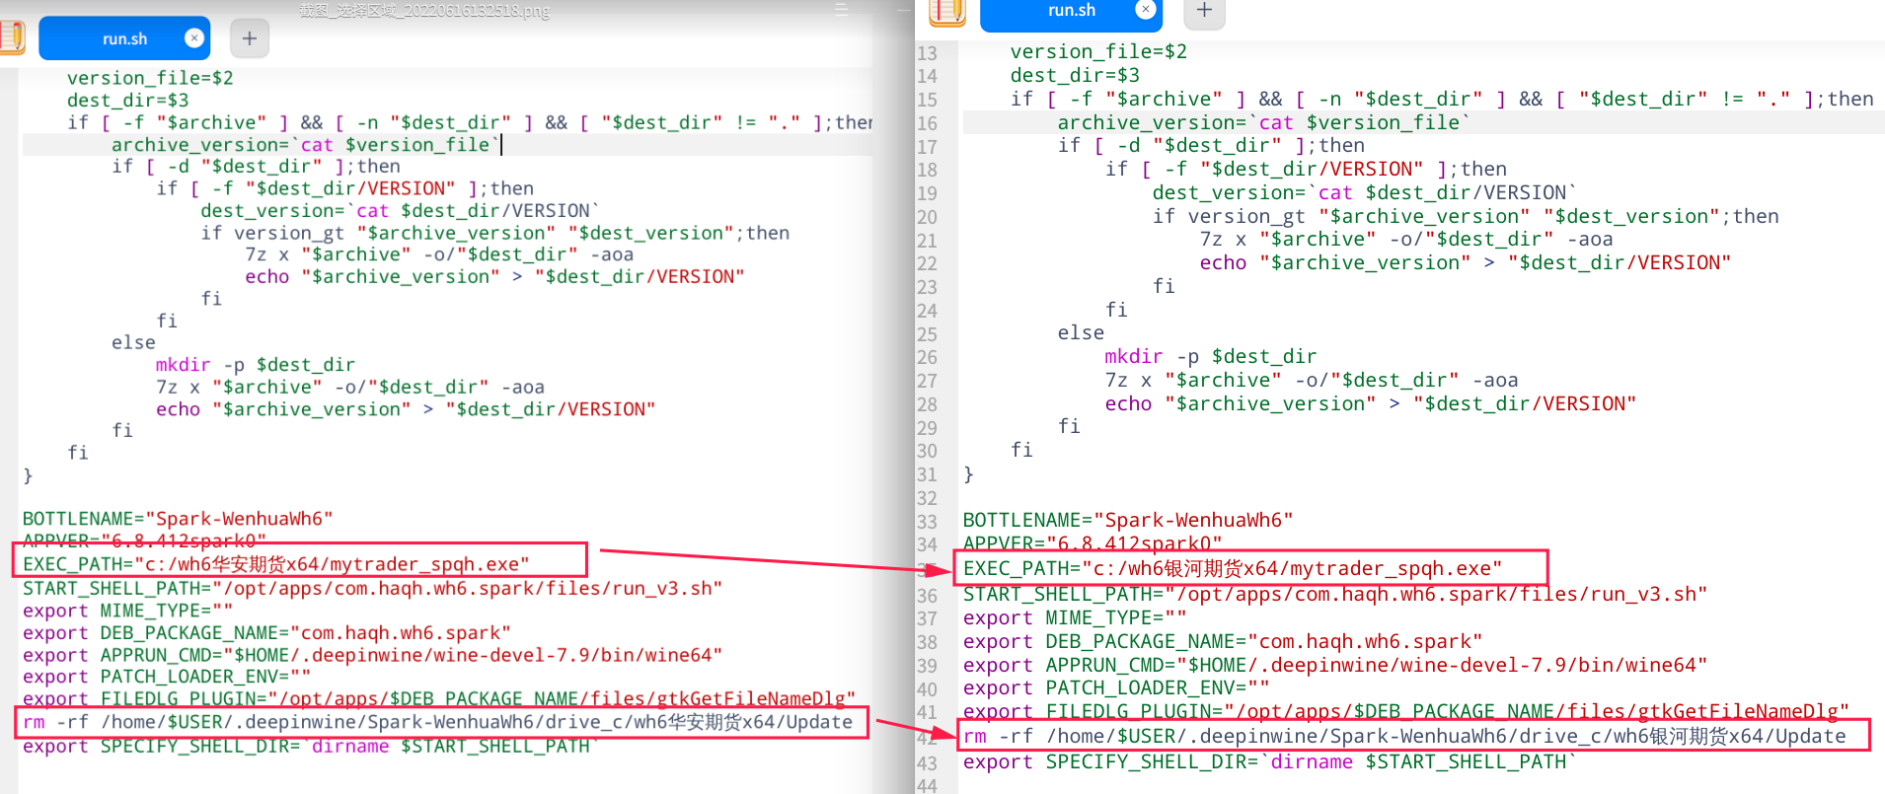Close the run.sh tab in right editor
Image resolution: width=1885 pixels, height=794 pixels.
[1146, 10]
